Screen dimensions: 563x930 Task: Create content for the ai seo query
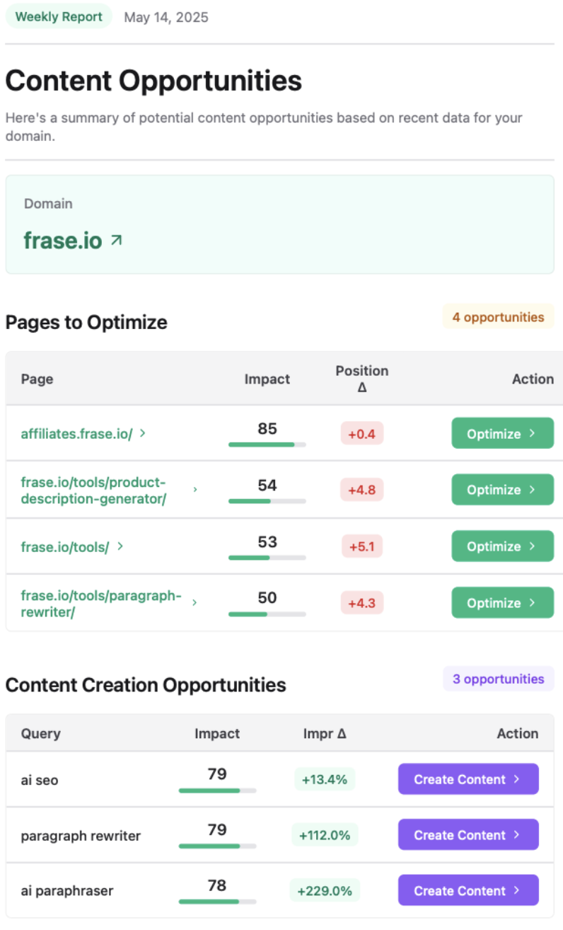point(468,779)
